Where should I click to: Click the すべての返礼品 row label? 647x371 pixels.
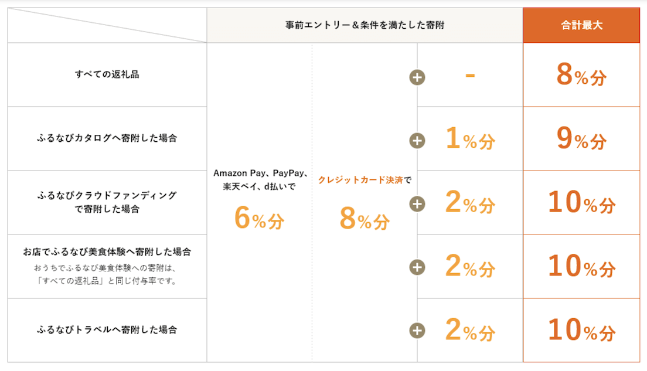pos(107,74)
